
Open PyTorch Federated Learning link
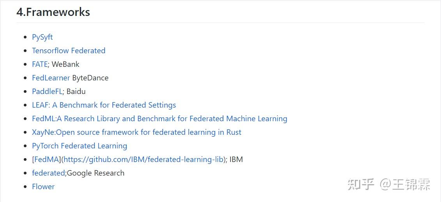coord(80,146)
